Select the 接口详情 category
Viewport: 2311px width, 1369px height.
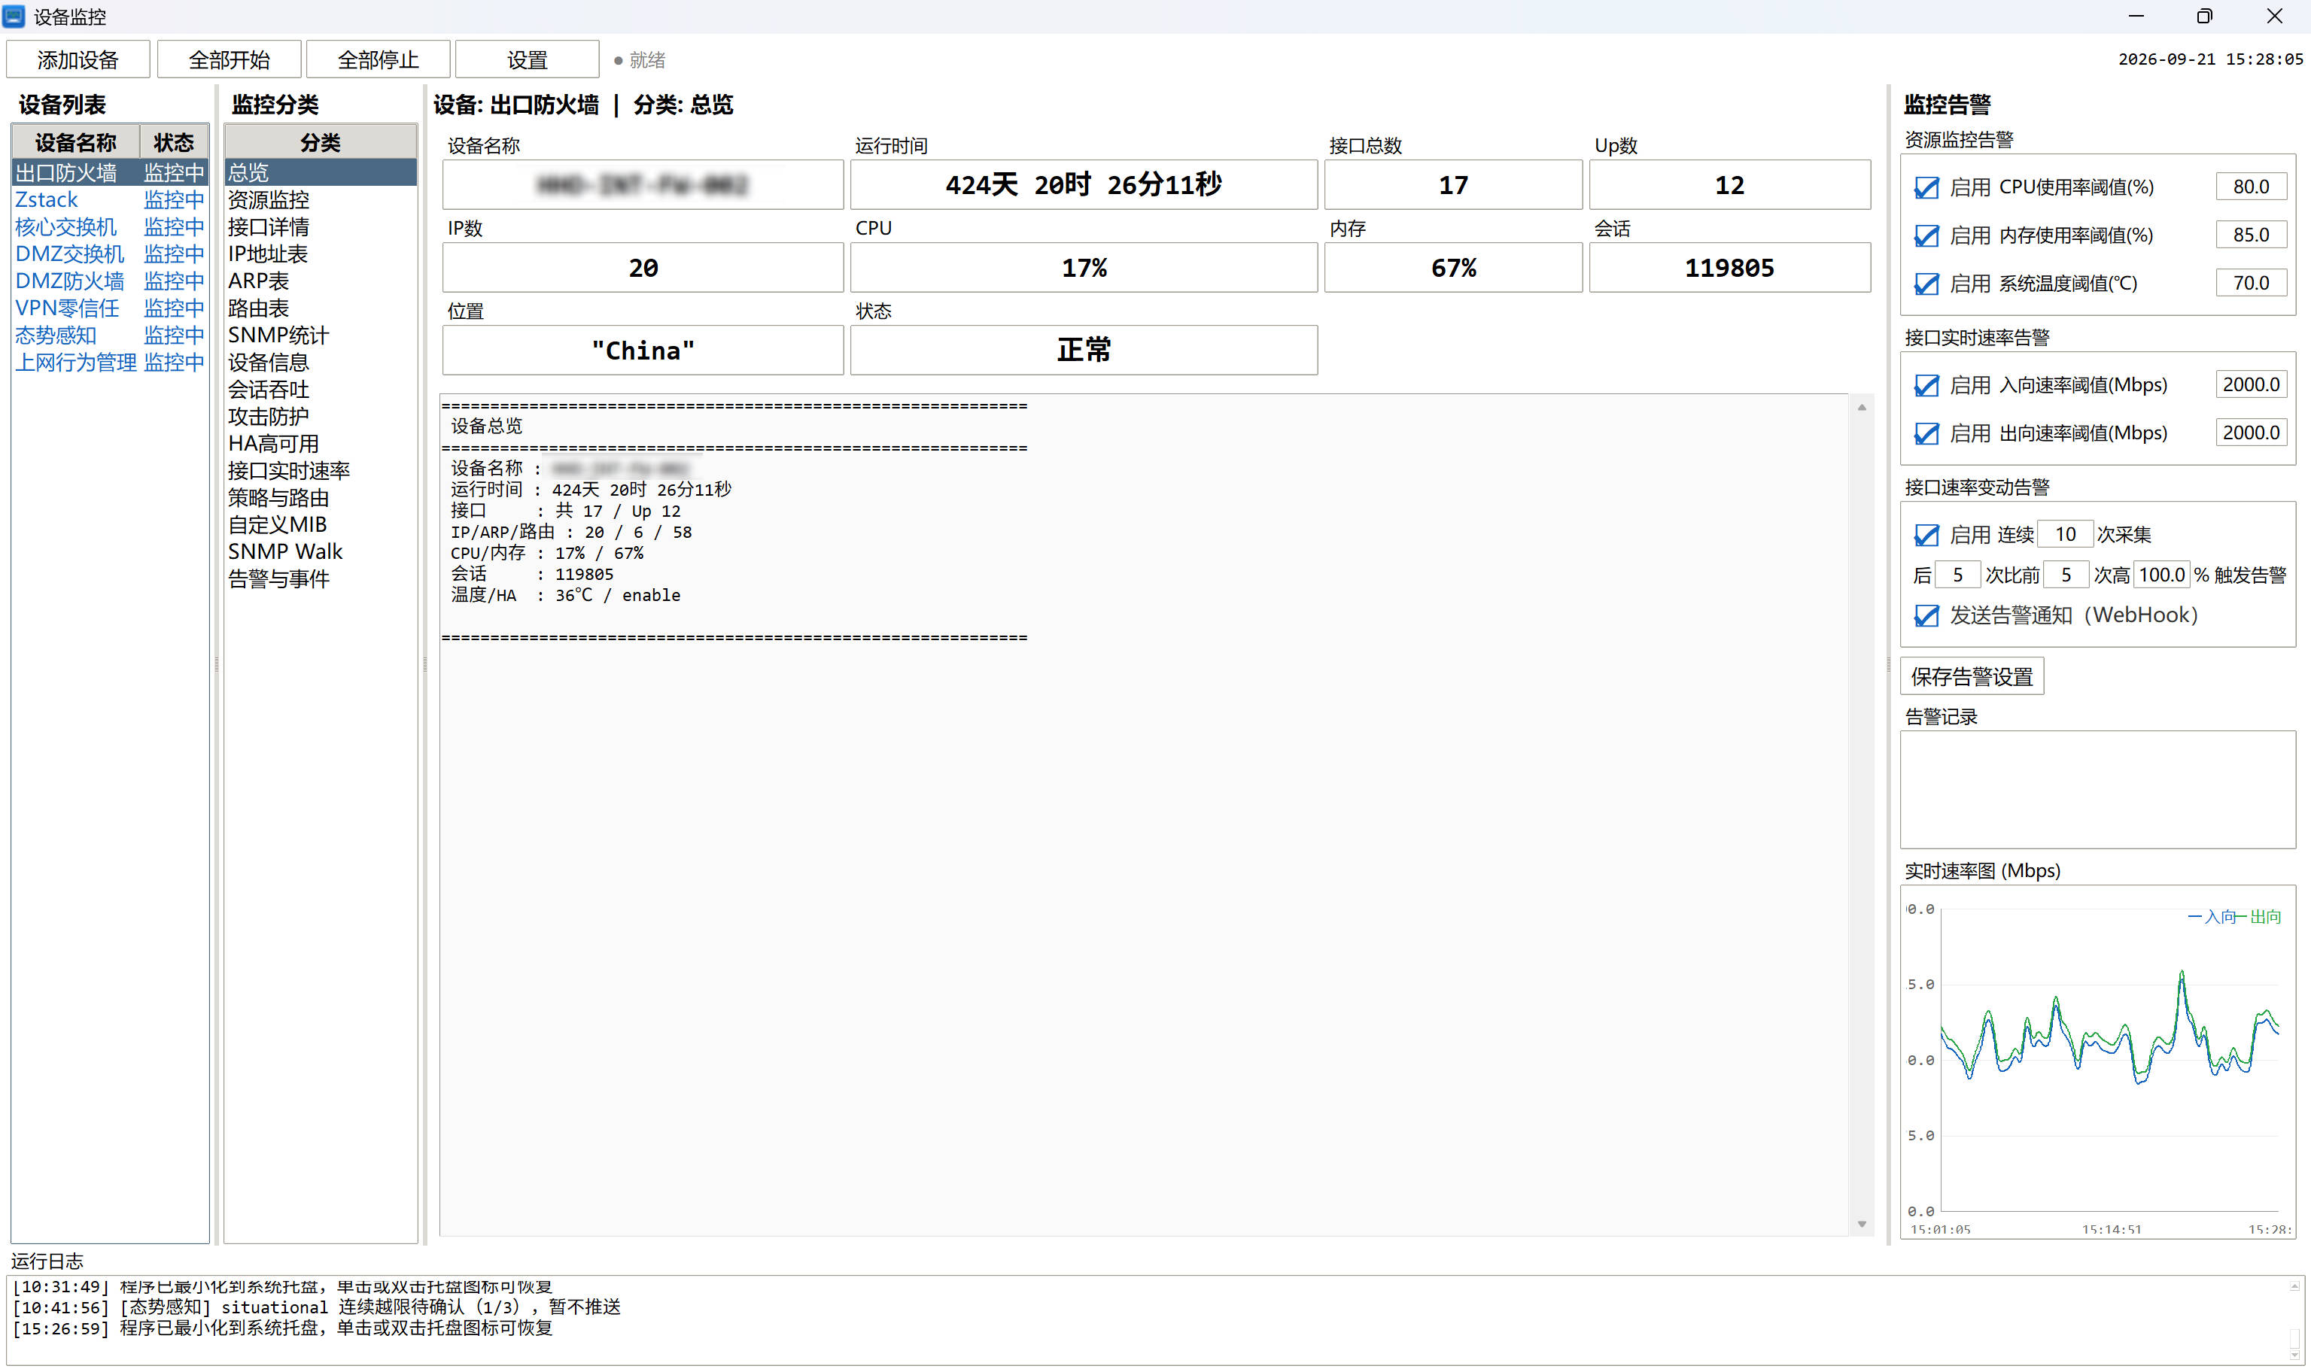coord(321,227)
